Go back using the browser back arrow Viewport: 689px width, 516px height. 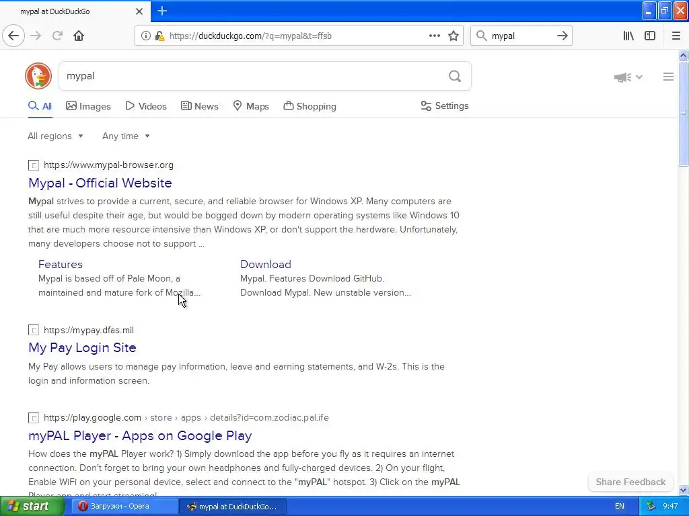(x=13, y=36)
